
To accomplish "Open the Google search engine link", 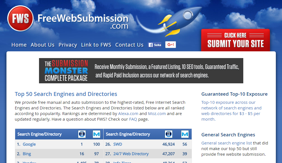I will coord(29,144).
